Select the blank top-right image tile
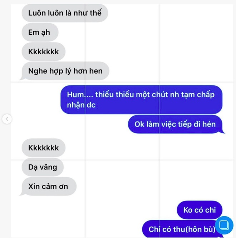Screen dimensions: 236x238 [196, 43]
